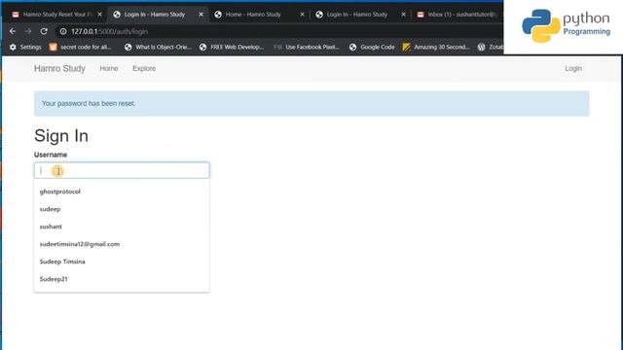The image size is (623, 350).
Task: Switch to the Inbox (1) Gmail tab
Action: [458, 15]
